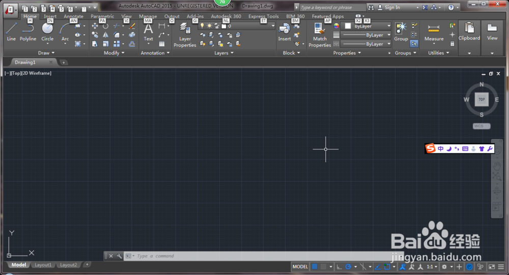Click the Hatch tool in Draw panel
The width and height of the screenshot is (509, 275).
coord(77,43)
